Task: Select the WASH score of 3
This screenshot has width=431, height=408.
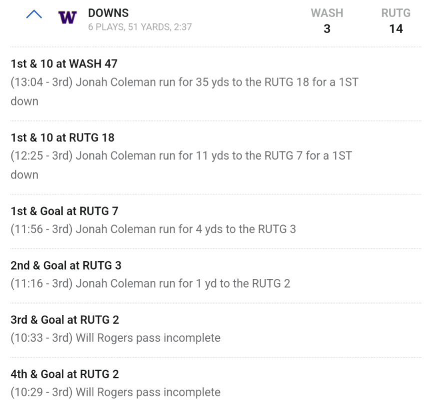Action: tap(327, 29)
